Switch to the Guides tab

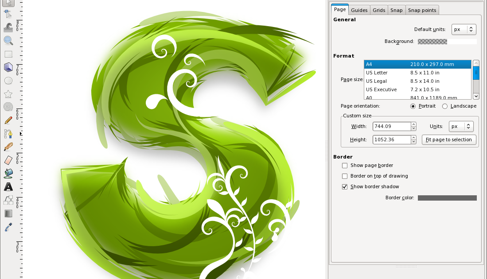click(359, 10)
